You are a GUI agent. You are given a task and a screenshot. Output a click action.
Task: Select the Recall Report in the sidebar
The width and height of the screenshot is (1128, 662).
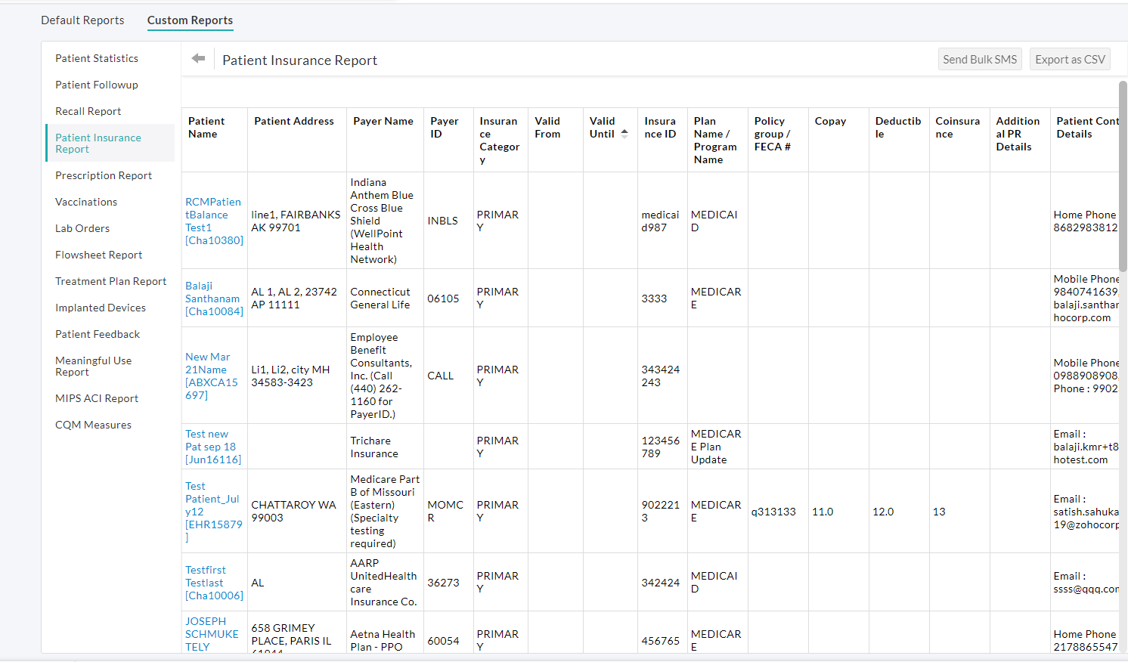click(88, 111)
